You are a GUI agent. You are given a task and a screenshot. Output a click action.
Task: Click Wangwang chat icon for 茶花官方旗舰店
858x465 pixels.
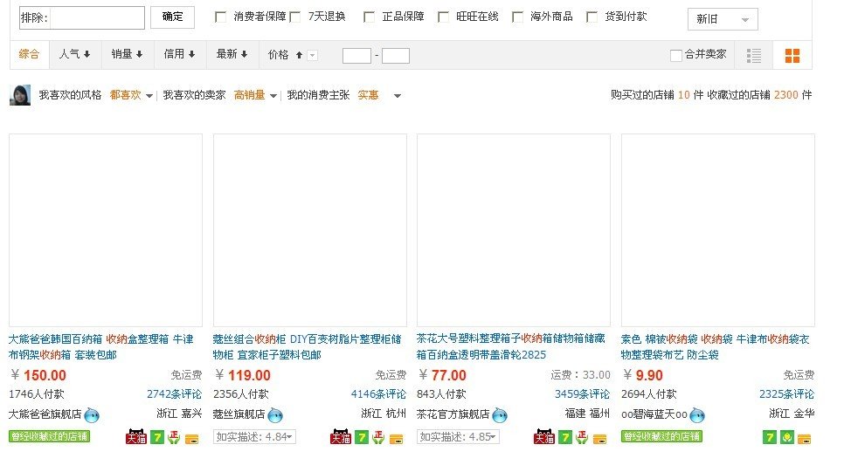501,415
